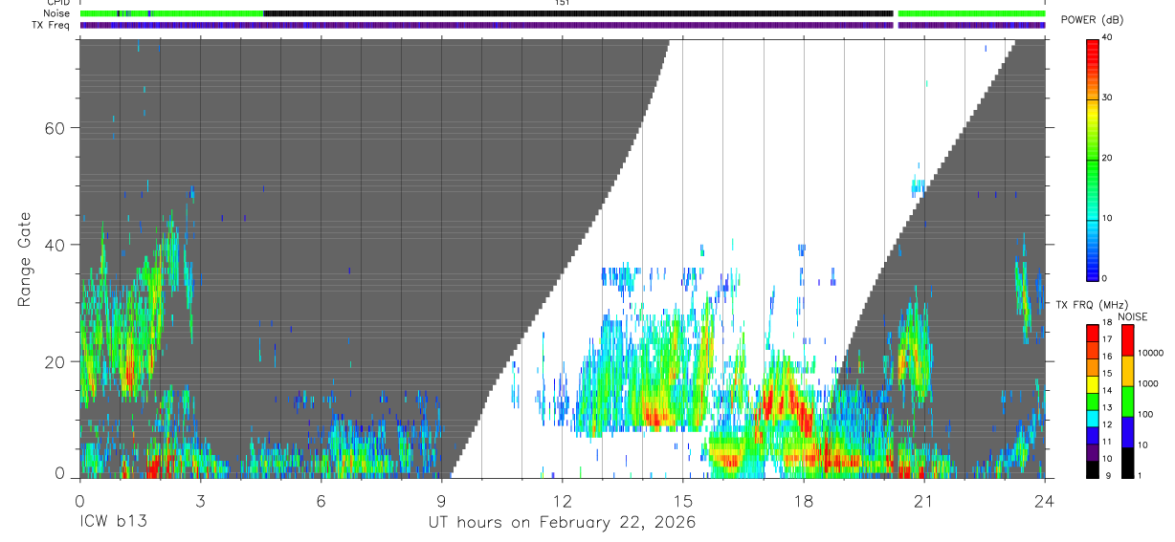Click the "10" label on the POWER colorbar
Image resolution: width=1175 pixels, height=542 pixels.
pos(1108,218)
